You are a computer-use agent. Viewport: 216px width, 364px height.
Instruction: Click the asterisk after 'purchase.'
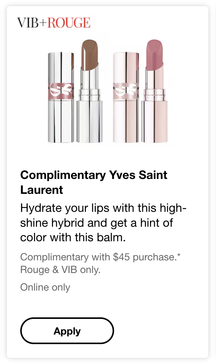(179, 255)
